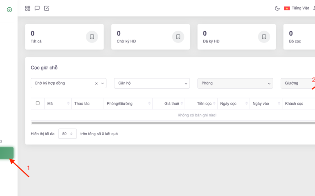Click the Vietnam flag icon
315x196 pixels.
(287, 8)
